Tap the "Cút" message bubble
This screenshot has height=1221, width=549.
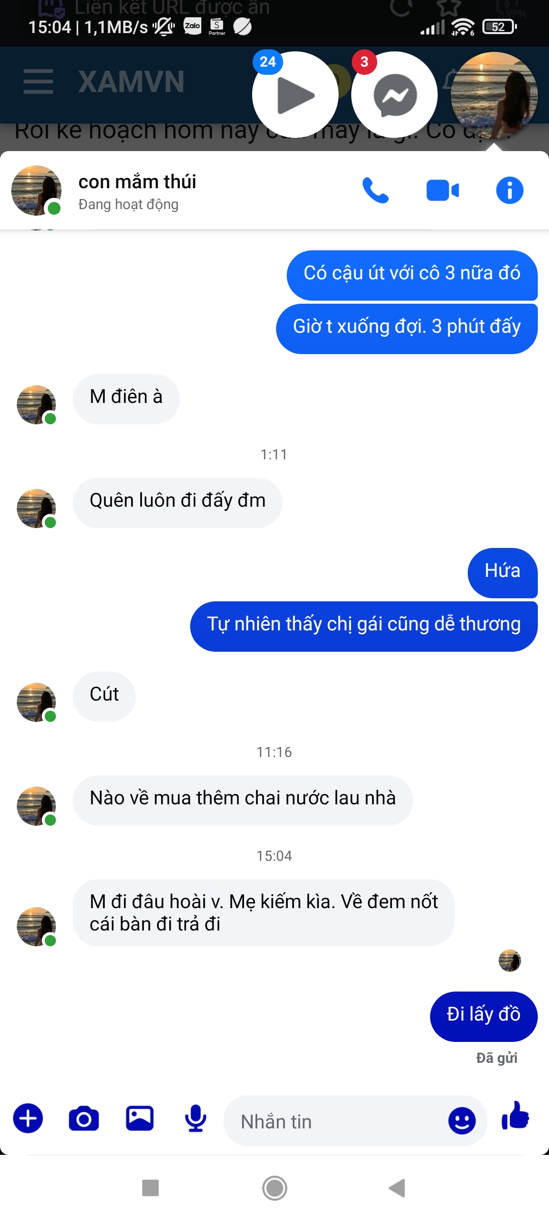[104, 694]
